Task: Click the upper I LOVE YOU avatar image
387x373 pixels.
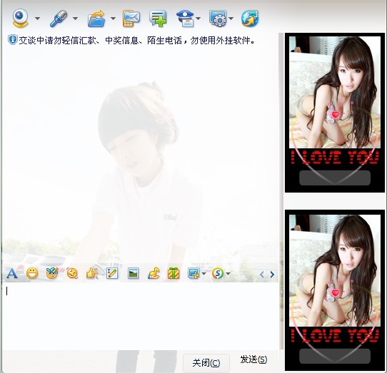Action: 335,113
